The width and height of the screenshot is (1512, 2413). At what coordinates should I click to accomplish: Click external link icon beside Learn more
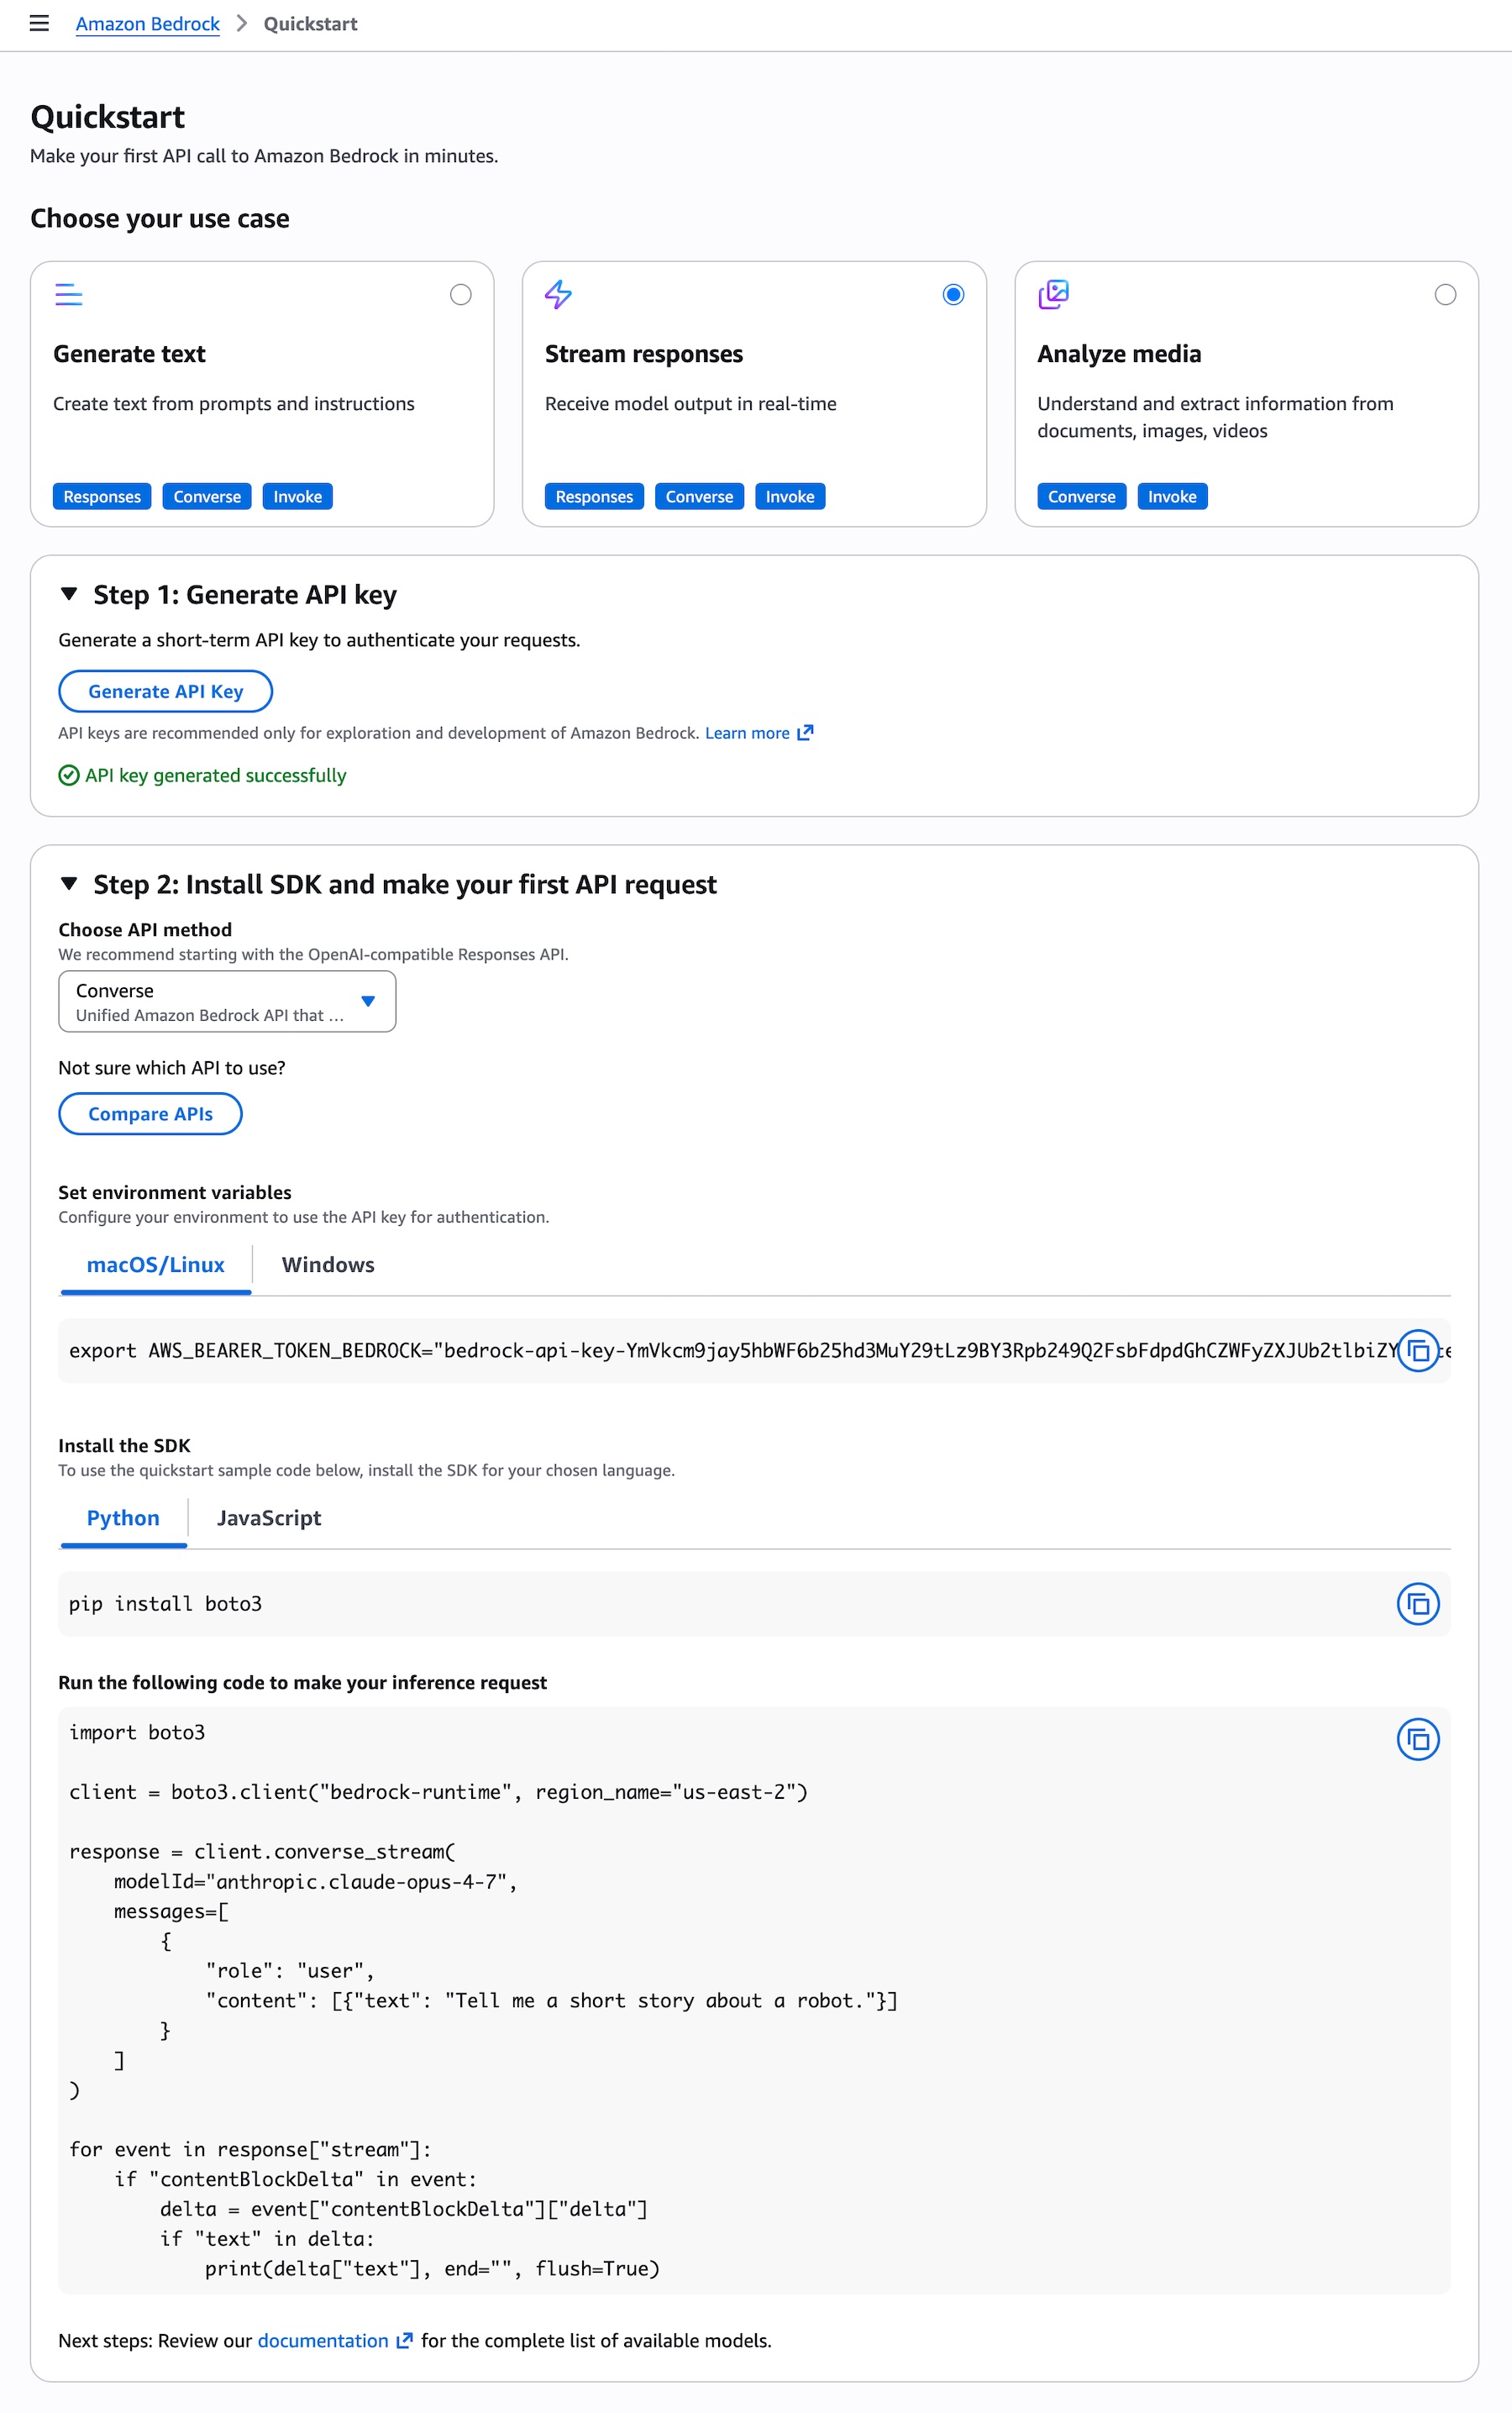(x=805, y=733)
